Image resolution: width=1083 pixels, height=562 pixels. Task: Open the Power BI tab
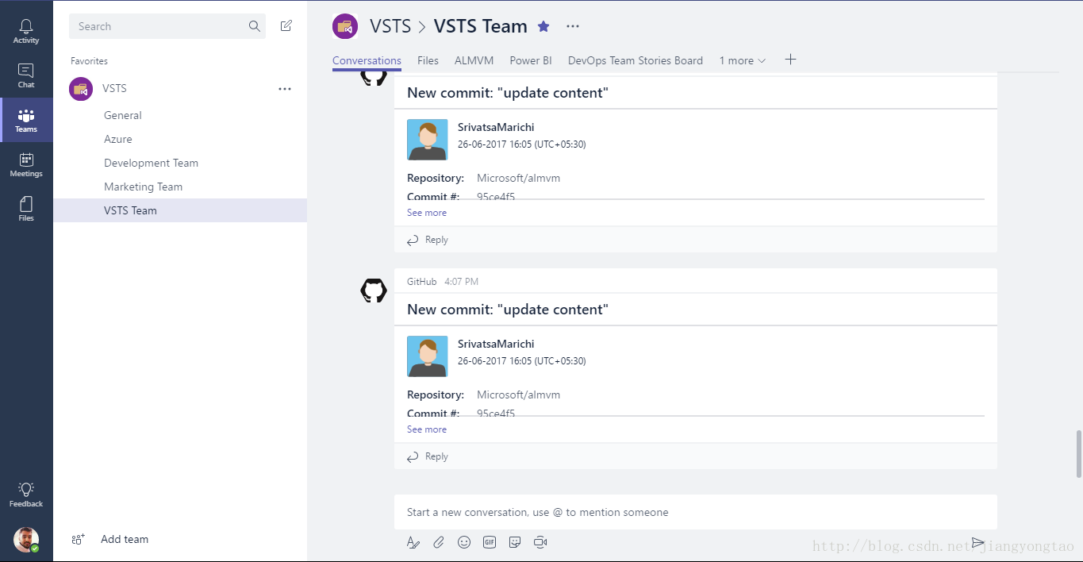(x=531, y=60)
